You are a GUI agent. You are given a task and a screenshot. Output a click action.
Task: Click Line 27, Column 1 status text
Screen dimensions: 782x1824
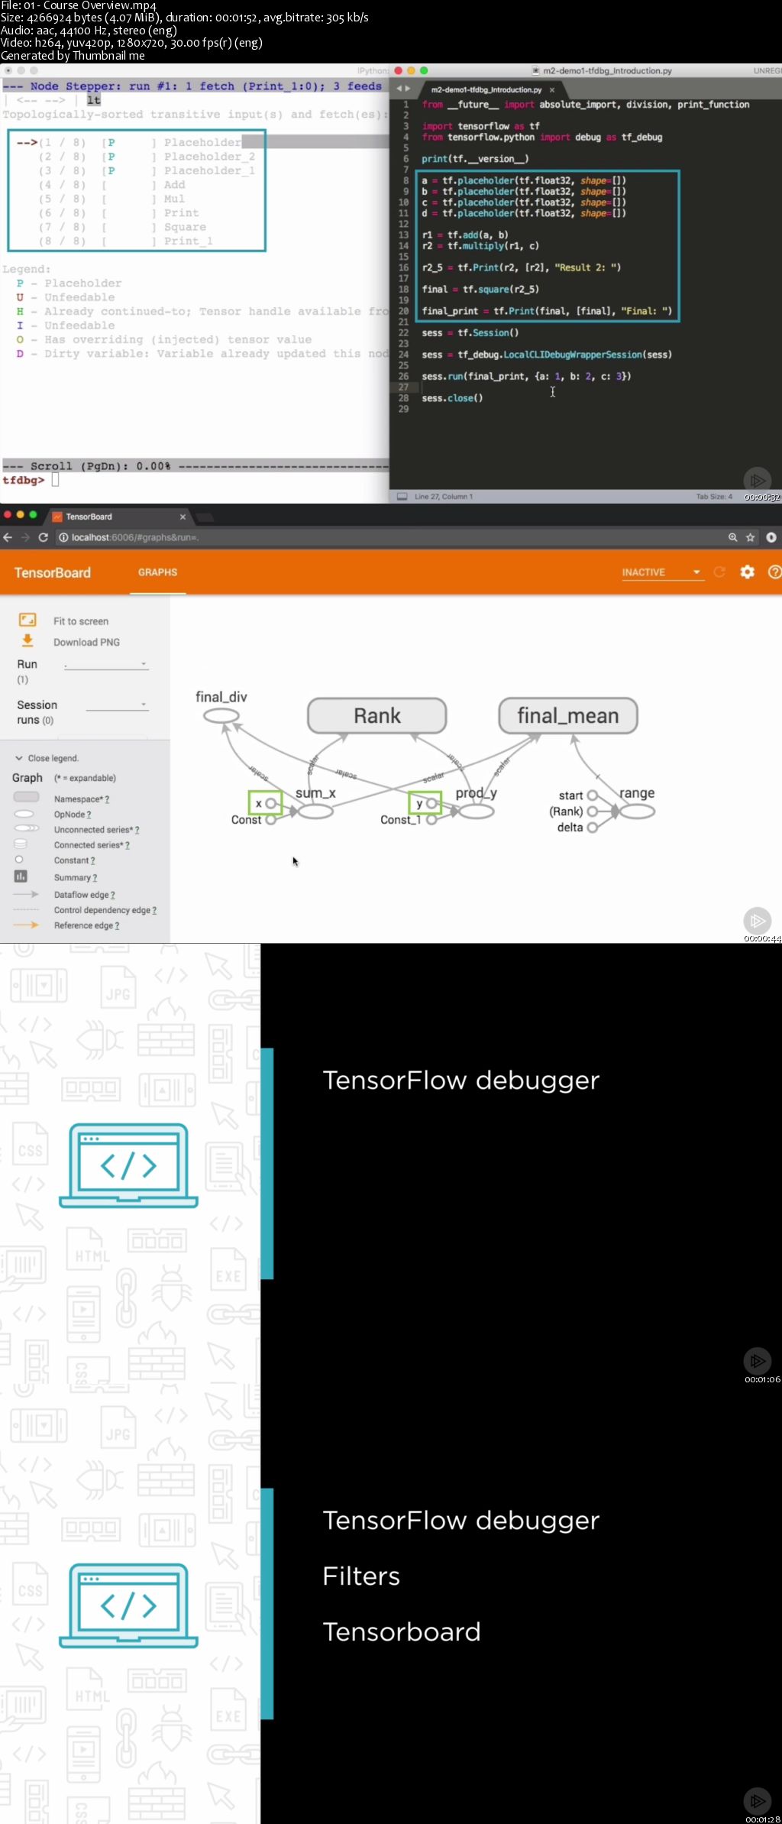coord(444,497)
